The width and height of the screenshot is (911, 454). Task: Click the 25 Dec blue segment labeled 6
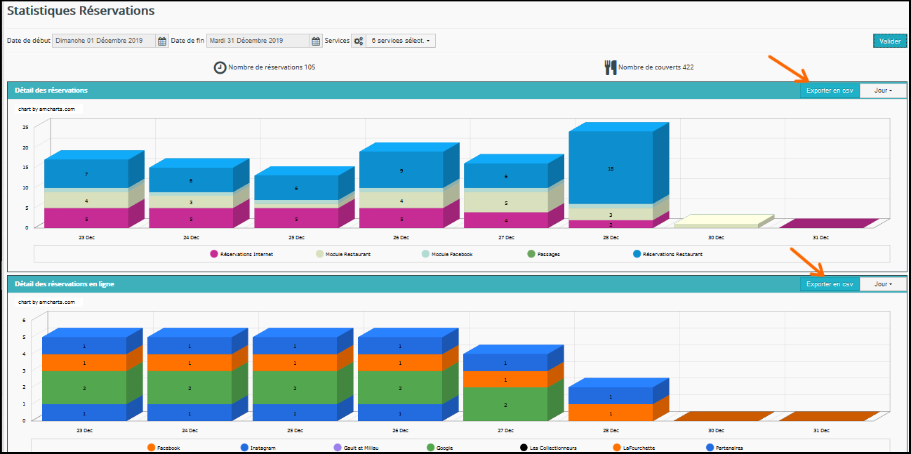coord(296,188)
